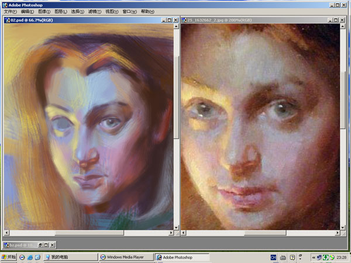
Task: Click scroll-down arrow in 25_1632662_2.jpg window
Action: pyautogui.click(x=343, y=227)
